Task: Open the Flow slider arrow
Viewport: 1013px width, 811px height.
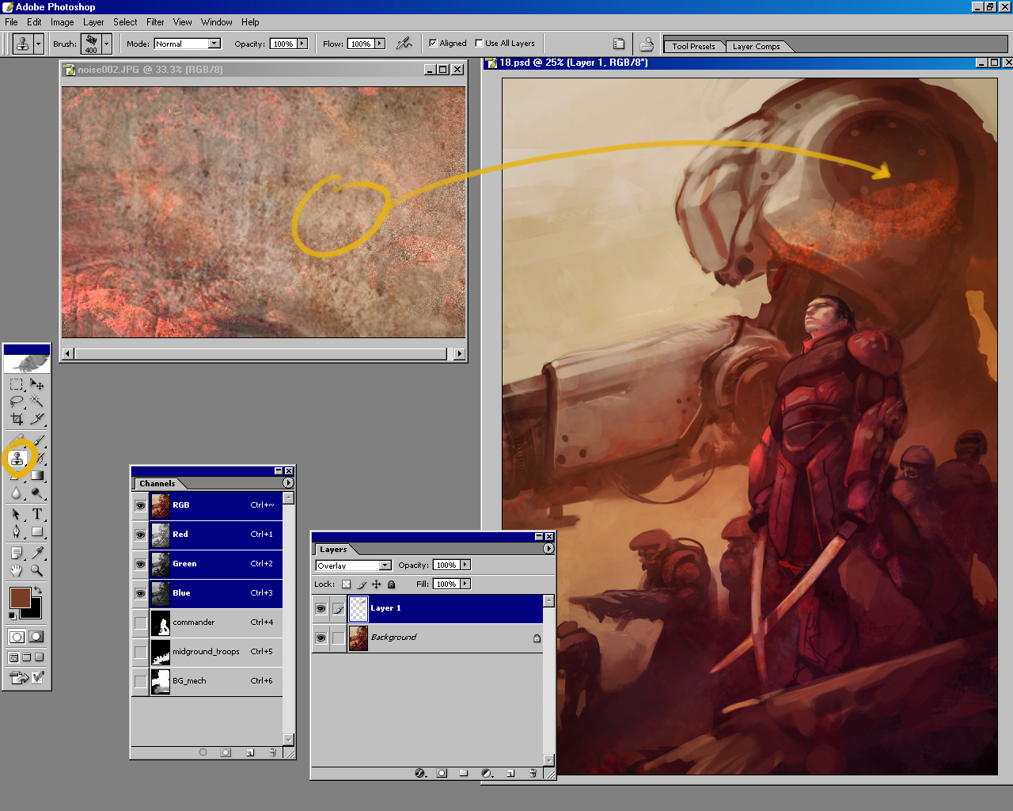Action: tap(380, 44)
